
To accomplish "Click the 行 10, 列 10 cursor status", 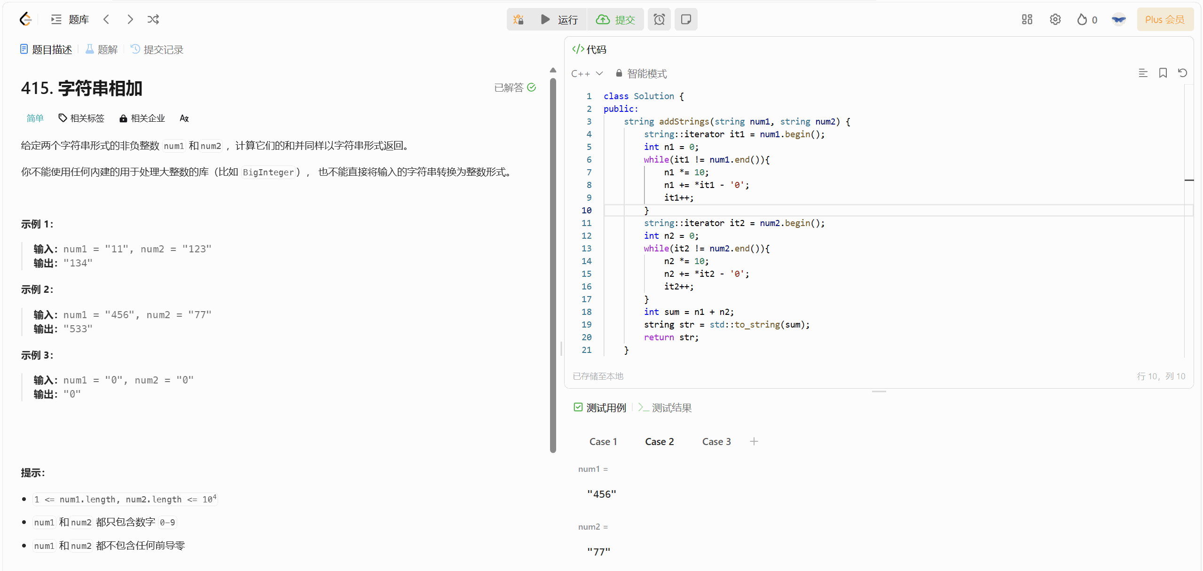I will tap(1161, 376).
